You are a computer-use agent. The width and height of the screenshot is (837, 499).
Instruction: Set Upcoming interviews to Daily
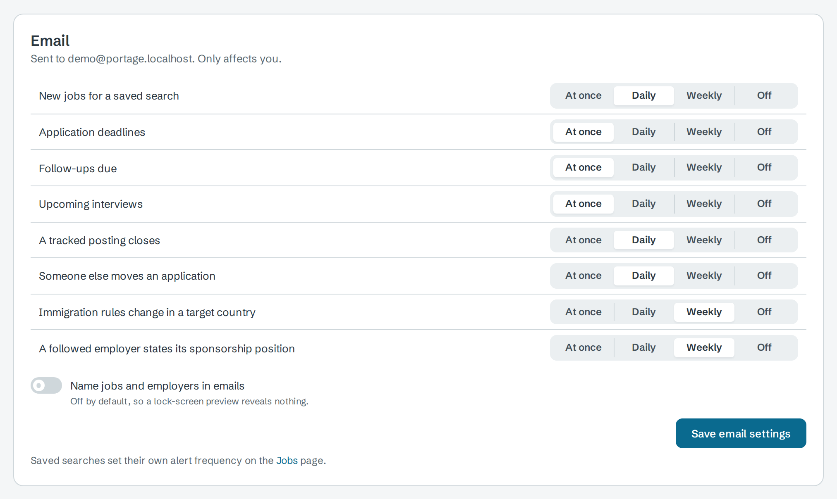click(x=643, y=204)
